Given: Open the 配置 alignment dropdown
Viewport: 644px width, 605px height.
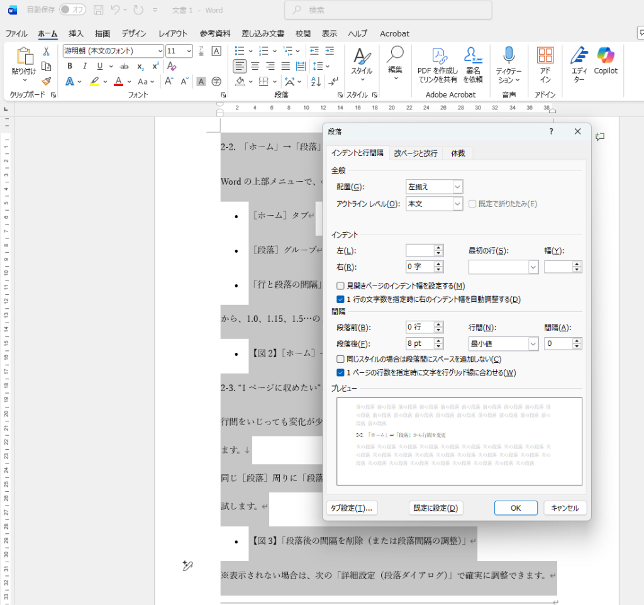Looking at the screenshot, I should point(458,186).
